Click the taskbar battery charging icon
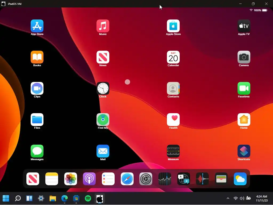Viewport: 273px width, 205px height. pyautogui.click(x=248, y=198)
